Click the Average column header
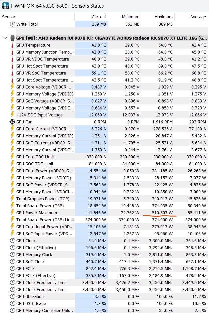This screenshot has height=313, width=209. click(x=198, y=17)
